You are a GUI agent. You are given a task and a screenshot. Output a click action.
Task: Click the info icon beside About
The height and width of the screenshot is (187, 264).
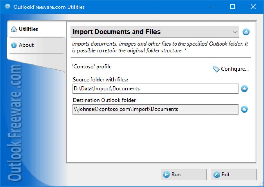click(14, 45)
